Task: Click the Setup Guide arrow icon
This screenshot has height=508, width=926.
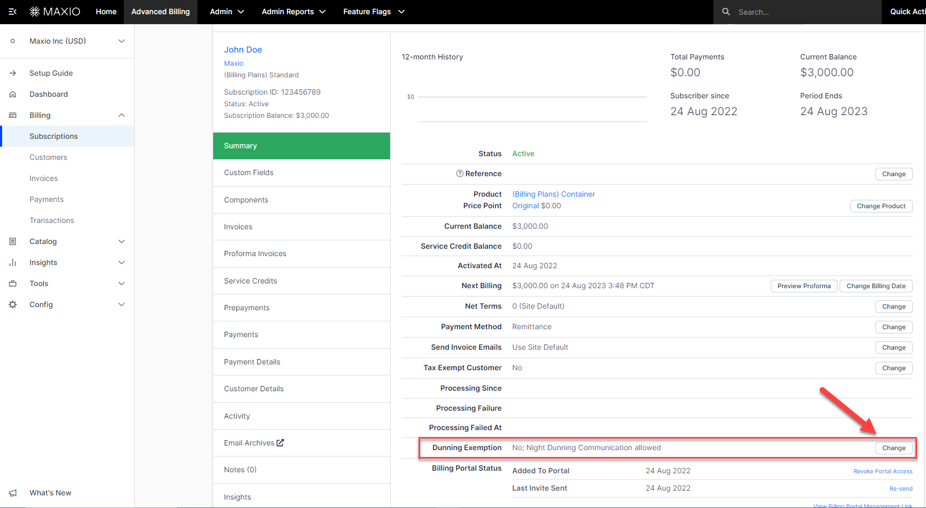Action: [x=13, y=73]
